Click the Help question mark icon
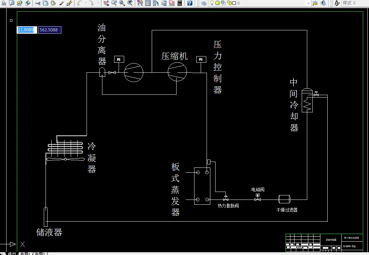Image resolution: width=369 pixels, height=255 pixels. (x=190, y=3)
